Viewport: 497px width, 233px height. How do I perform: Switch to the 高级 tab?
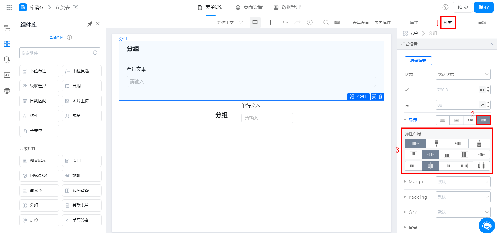click(x=482, y=22)
